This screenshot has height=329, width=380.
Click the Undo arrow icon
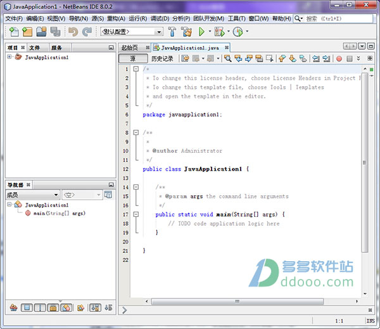[73, 32]
